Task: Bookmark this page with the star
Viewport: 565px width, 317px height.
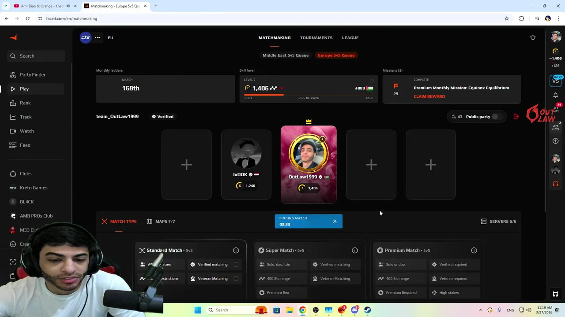Action: (507, 18)
